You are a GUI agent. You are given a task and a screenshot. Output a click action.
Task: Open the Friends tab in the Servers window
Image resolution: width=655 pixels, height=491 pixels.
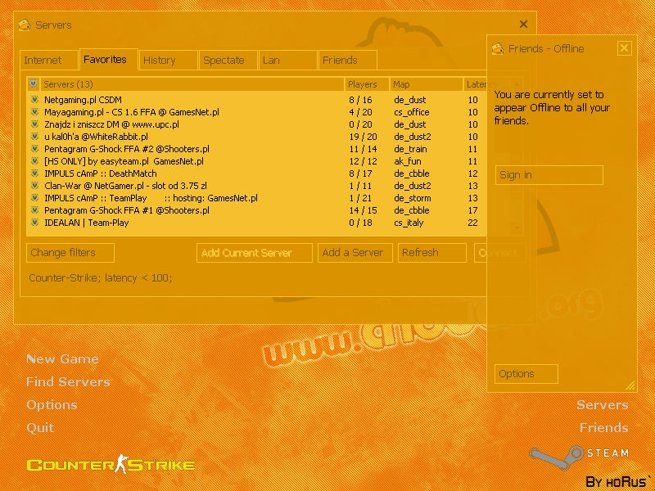pyautogui.click(x=347, y=60)
